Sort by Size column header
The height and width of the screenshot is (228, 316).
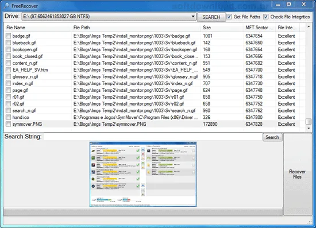[x=222, y=28]
